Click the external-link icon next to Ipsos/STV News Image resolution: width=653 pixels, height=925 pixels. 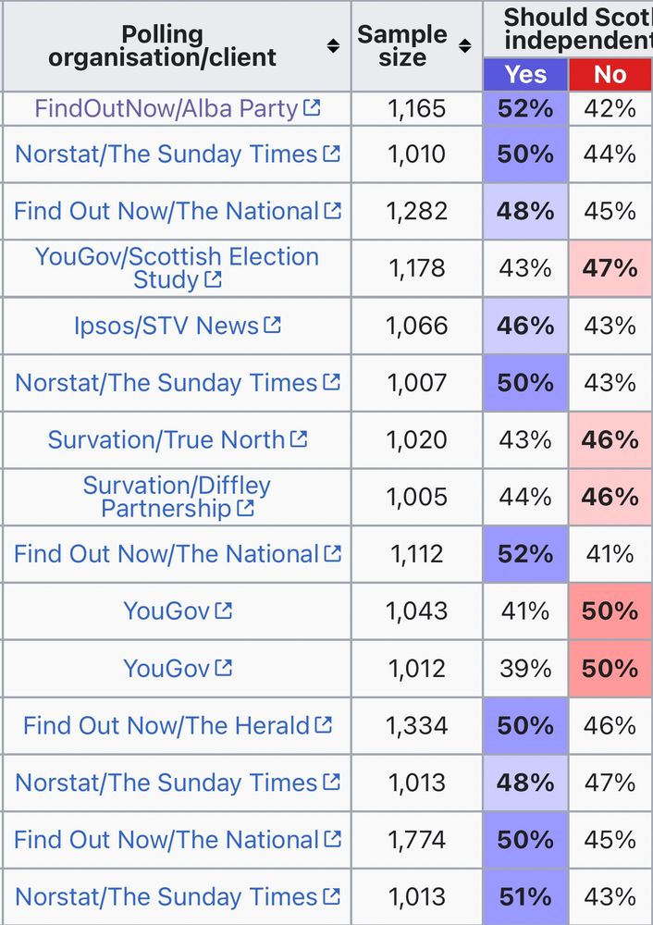coord(272,325)
